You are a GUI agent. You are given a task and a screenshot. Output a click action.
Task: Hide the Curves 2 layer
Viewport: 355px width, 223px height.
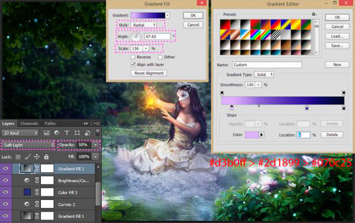(x=5, y=203)
